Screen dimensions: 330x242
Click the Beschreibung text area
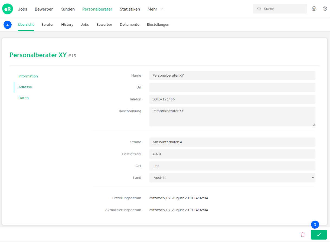tap(232, 116)
